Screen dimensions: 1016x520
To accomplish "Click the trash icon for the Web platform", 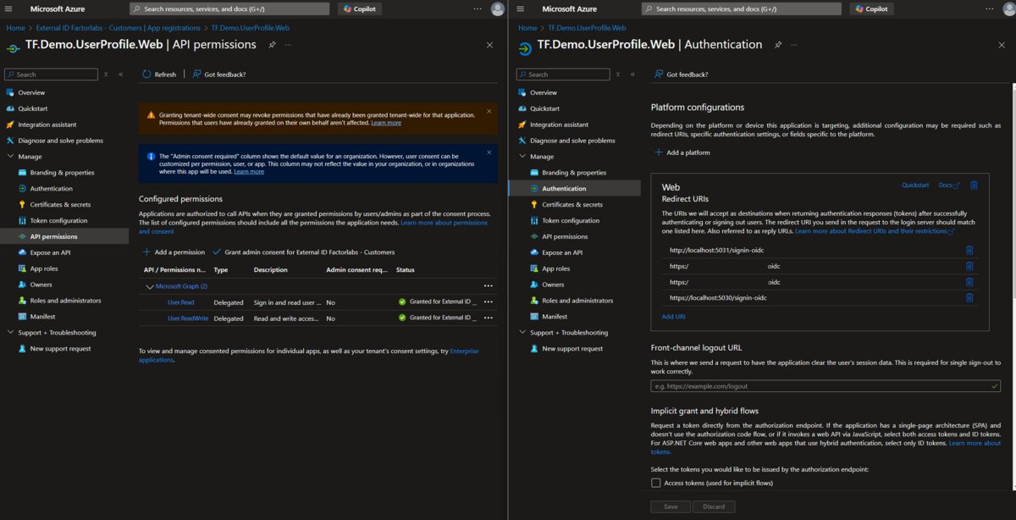I will click(x=974, y=185).
